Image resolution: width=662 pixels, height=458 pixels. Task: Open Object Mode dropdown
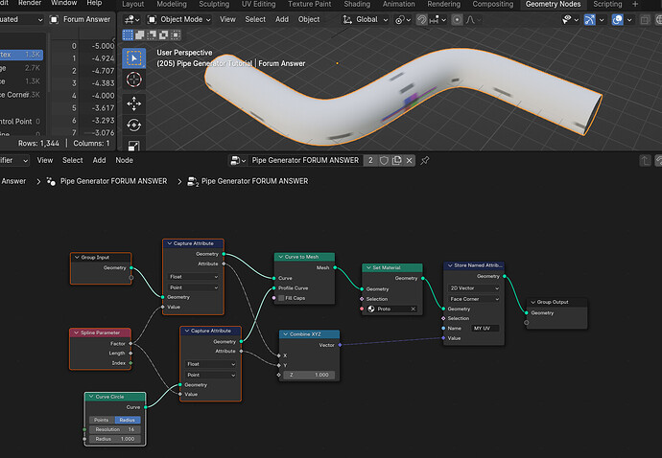coord(179,19)
